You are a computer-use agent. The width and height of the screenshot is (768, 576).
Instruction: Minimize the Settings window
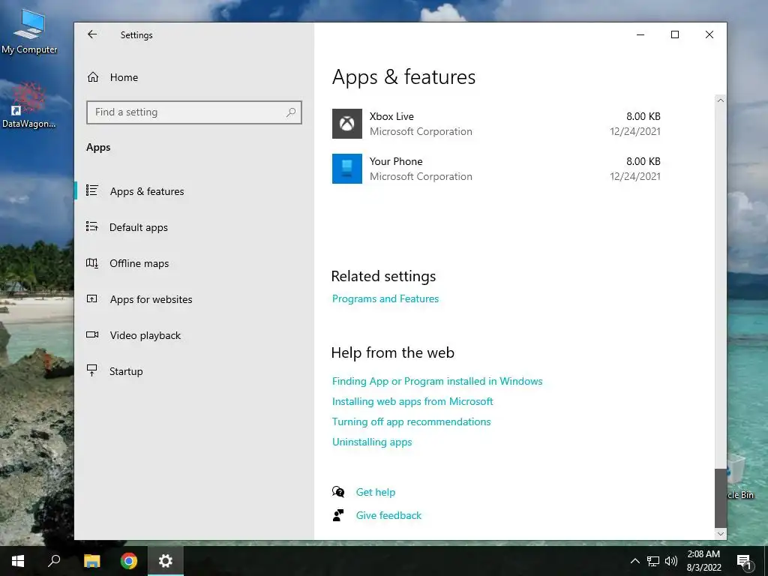pyautogui.click(x=640, y=34)
